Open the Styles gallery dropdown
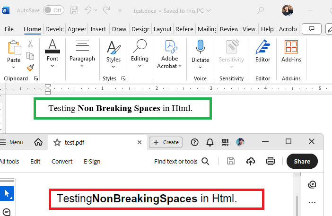 click(114, 67)
